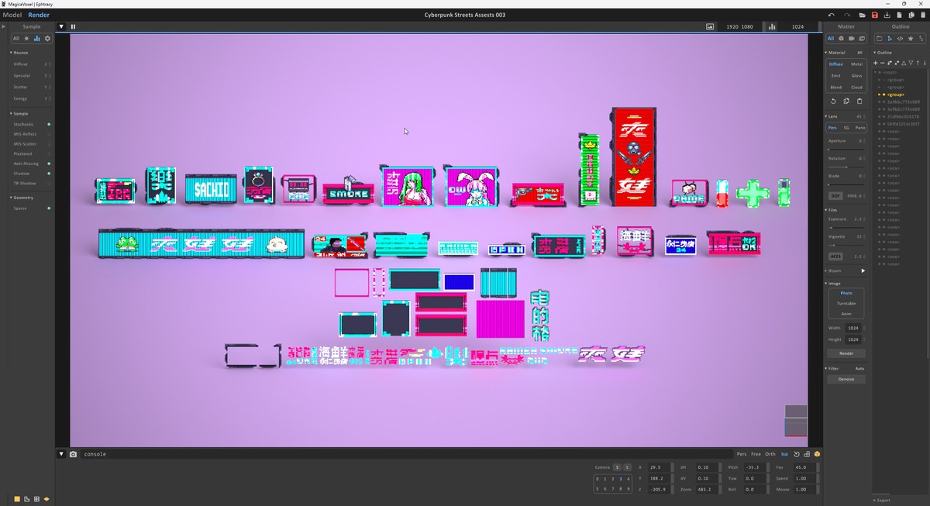Collapse the Bounce section
930x506 pixels.
pos(21,53)
